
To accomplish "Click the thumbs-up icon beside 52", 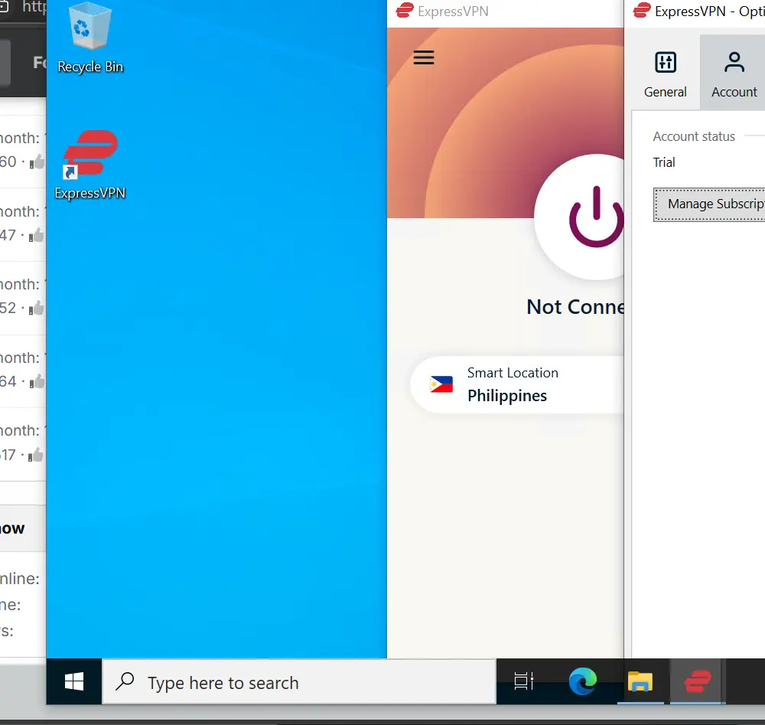I will tap(37, 308).
